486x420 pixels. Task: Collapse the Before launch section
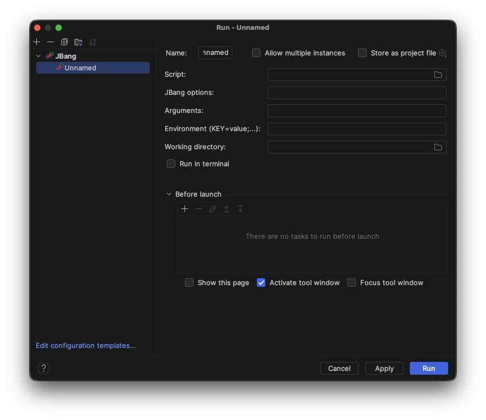click(x=169, y=195)
